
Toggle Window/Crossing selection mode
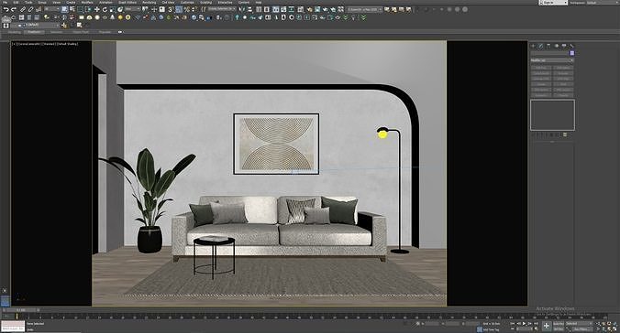pos(88,9)
